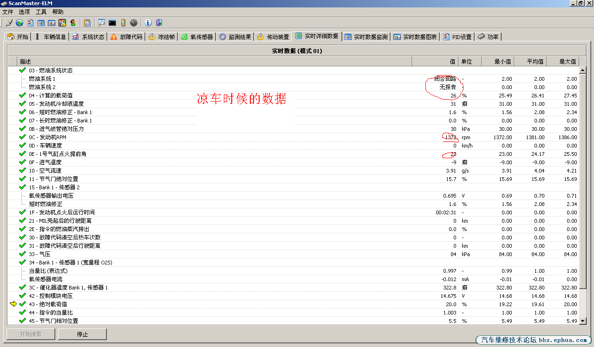
Task: Switch to the 系统状态 tab
Action: point(88,37)
